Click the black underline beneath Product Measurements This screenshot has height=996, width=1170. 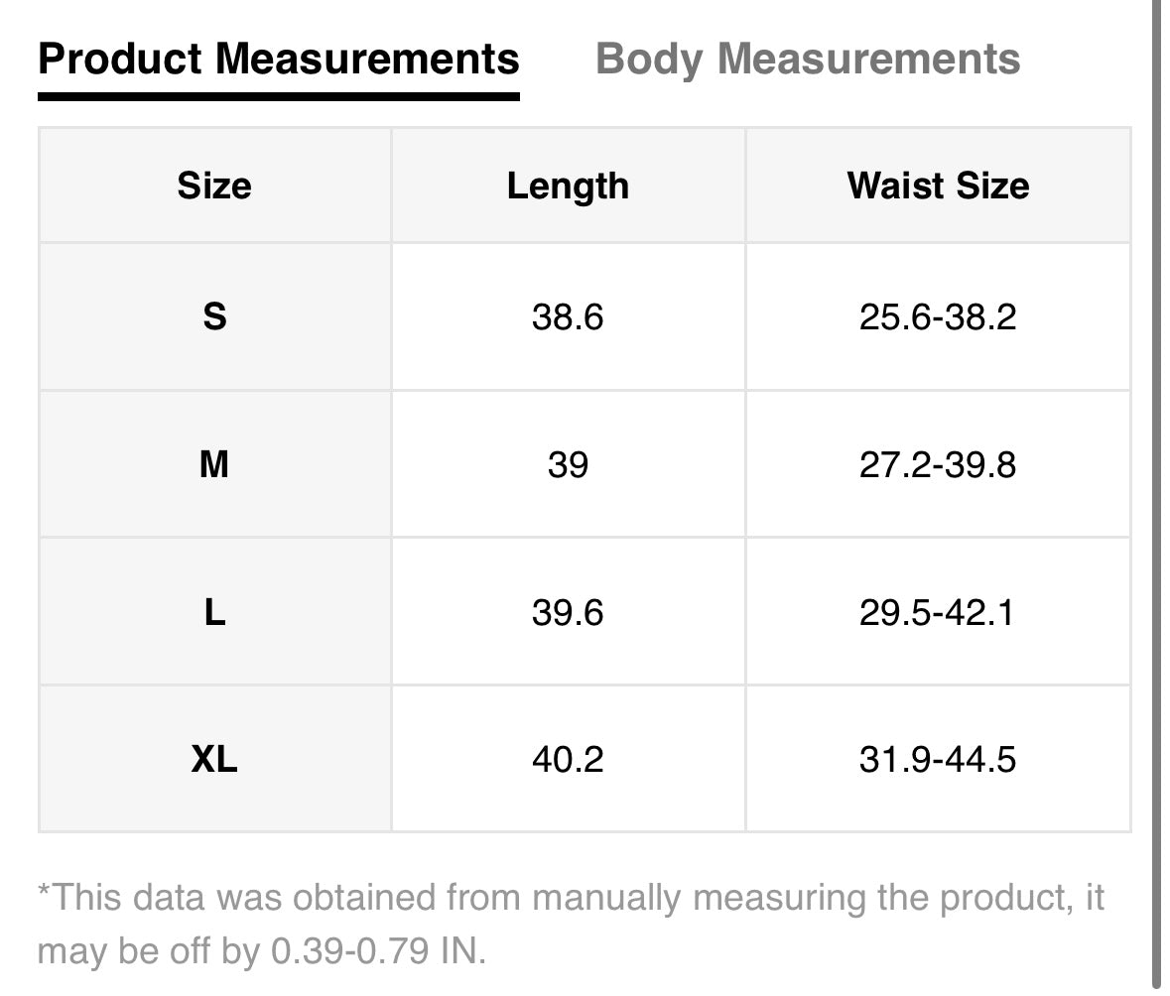279,96
